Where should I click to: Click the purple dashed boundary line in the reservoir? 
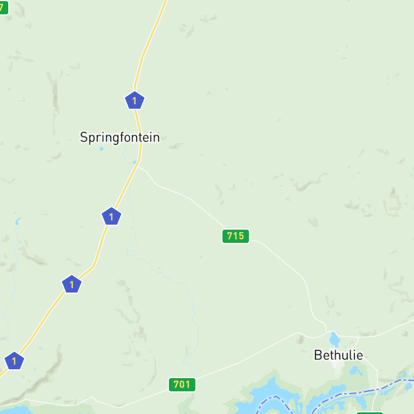[275, 397]
